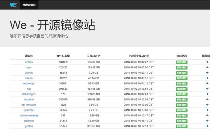Click the green status badge for gentoo

coord(181,126)
